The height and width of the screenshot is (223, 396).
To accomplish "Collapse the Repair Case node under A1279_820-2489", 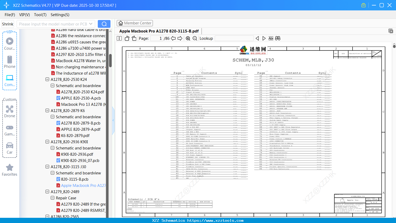I will 53,198.
